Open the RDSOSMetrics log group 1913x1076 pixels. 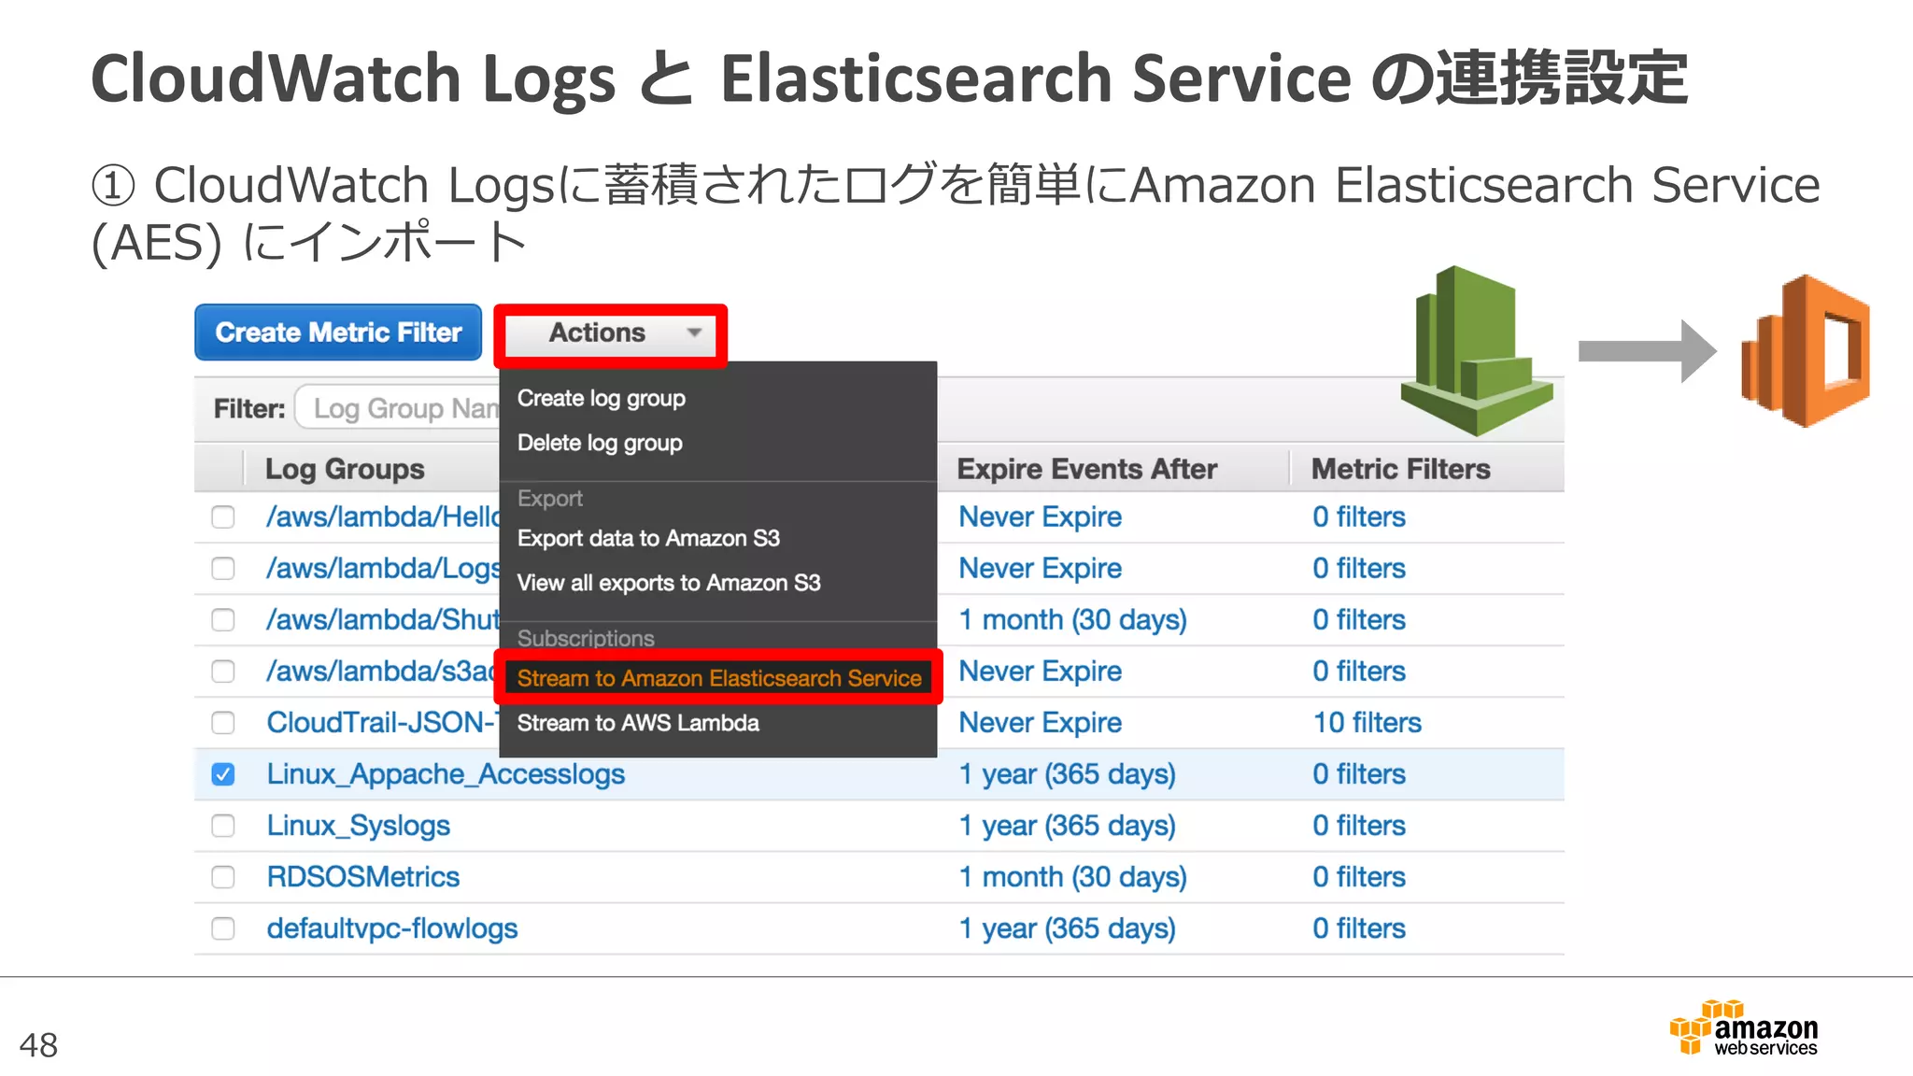click(x=363, y=877)
